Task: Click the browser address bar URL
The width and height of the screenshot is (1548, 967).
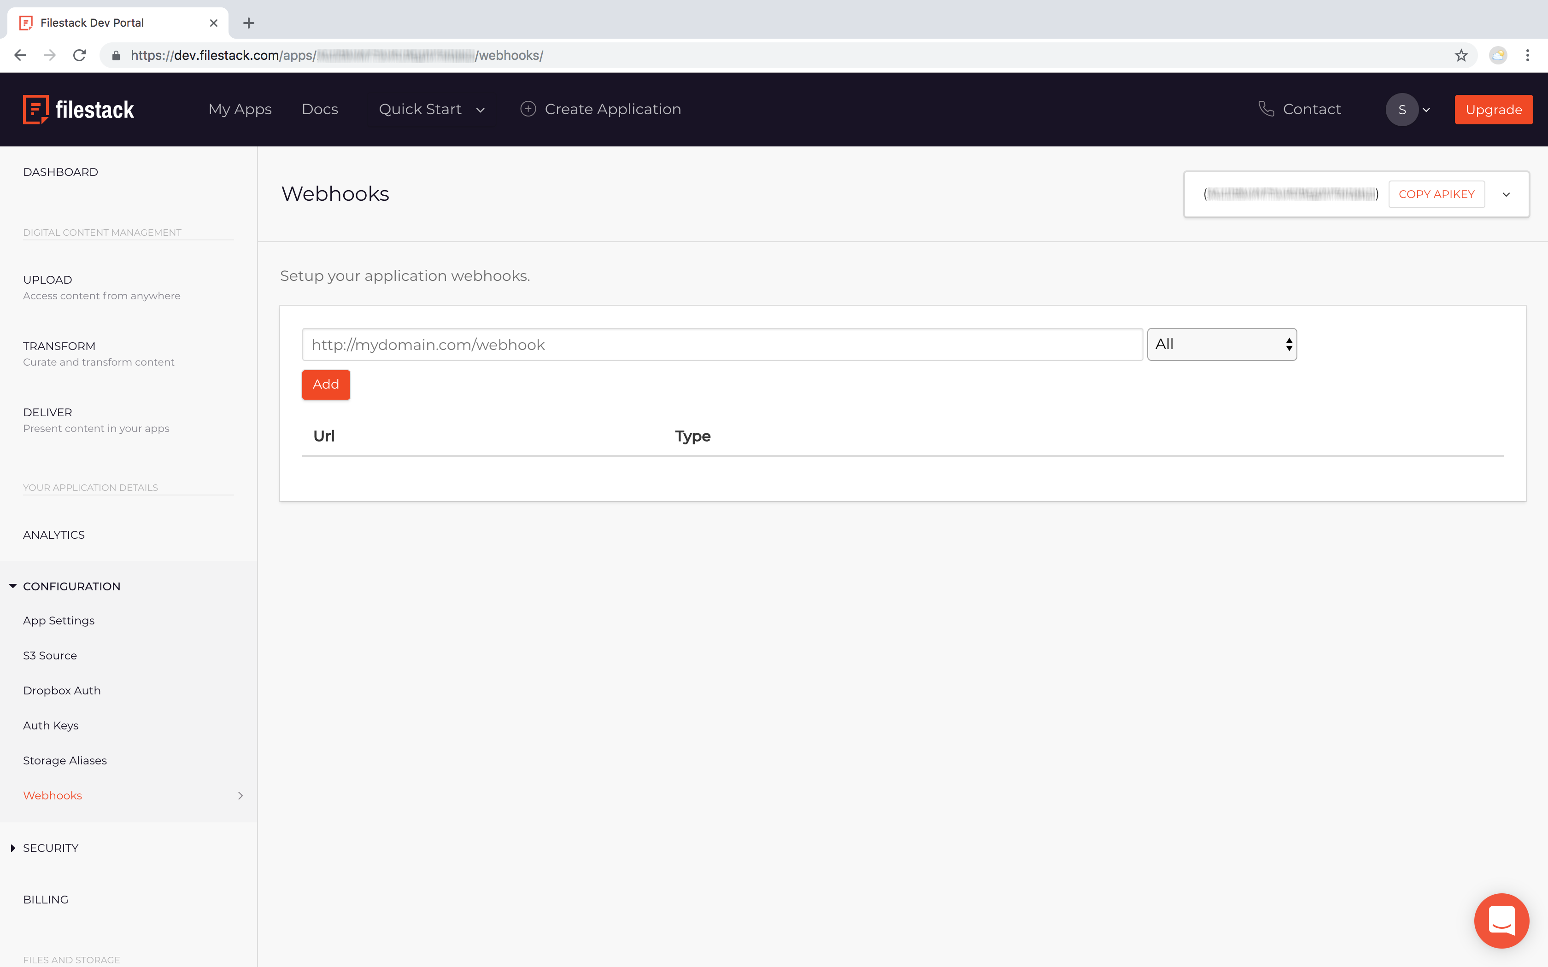Action: coord(337,56)
